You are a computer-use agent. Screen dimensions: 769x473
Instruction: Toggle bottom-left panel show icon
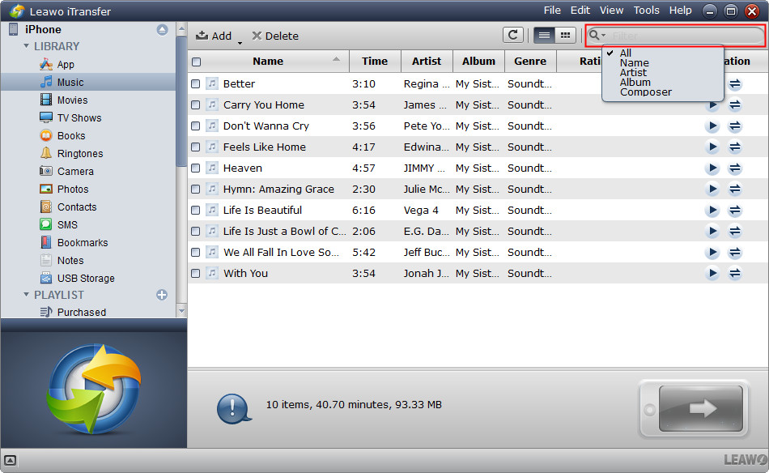point(11,460)
